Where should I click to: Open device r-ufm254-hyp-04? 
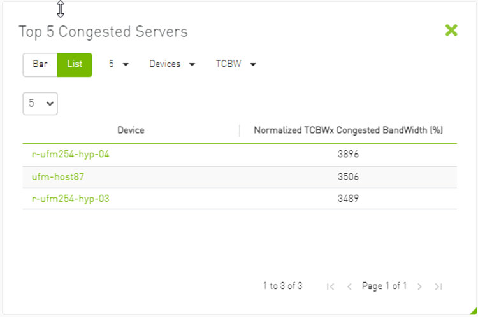pyautogui.click(x=71, y=155)
